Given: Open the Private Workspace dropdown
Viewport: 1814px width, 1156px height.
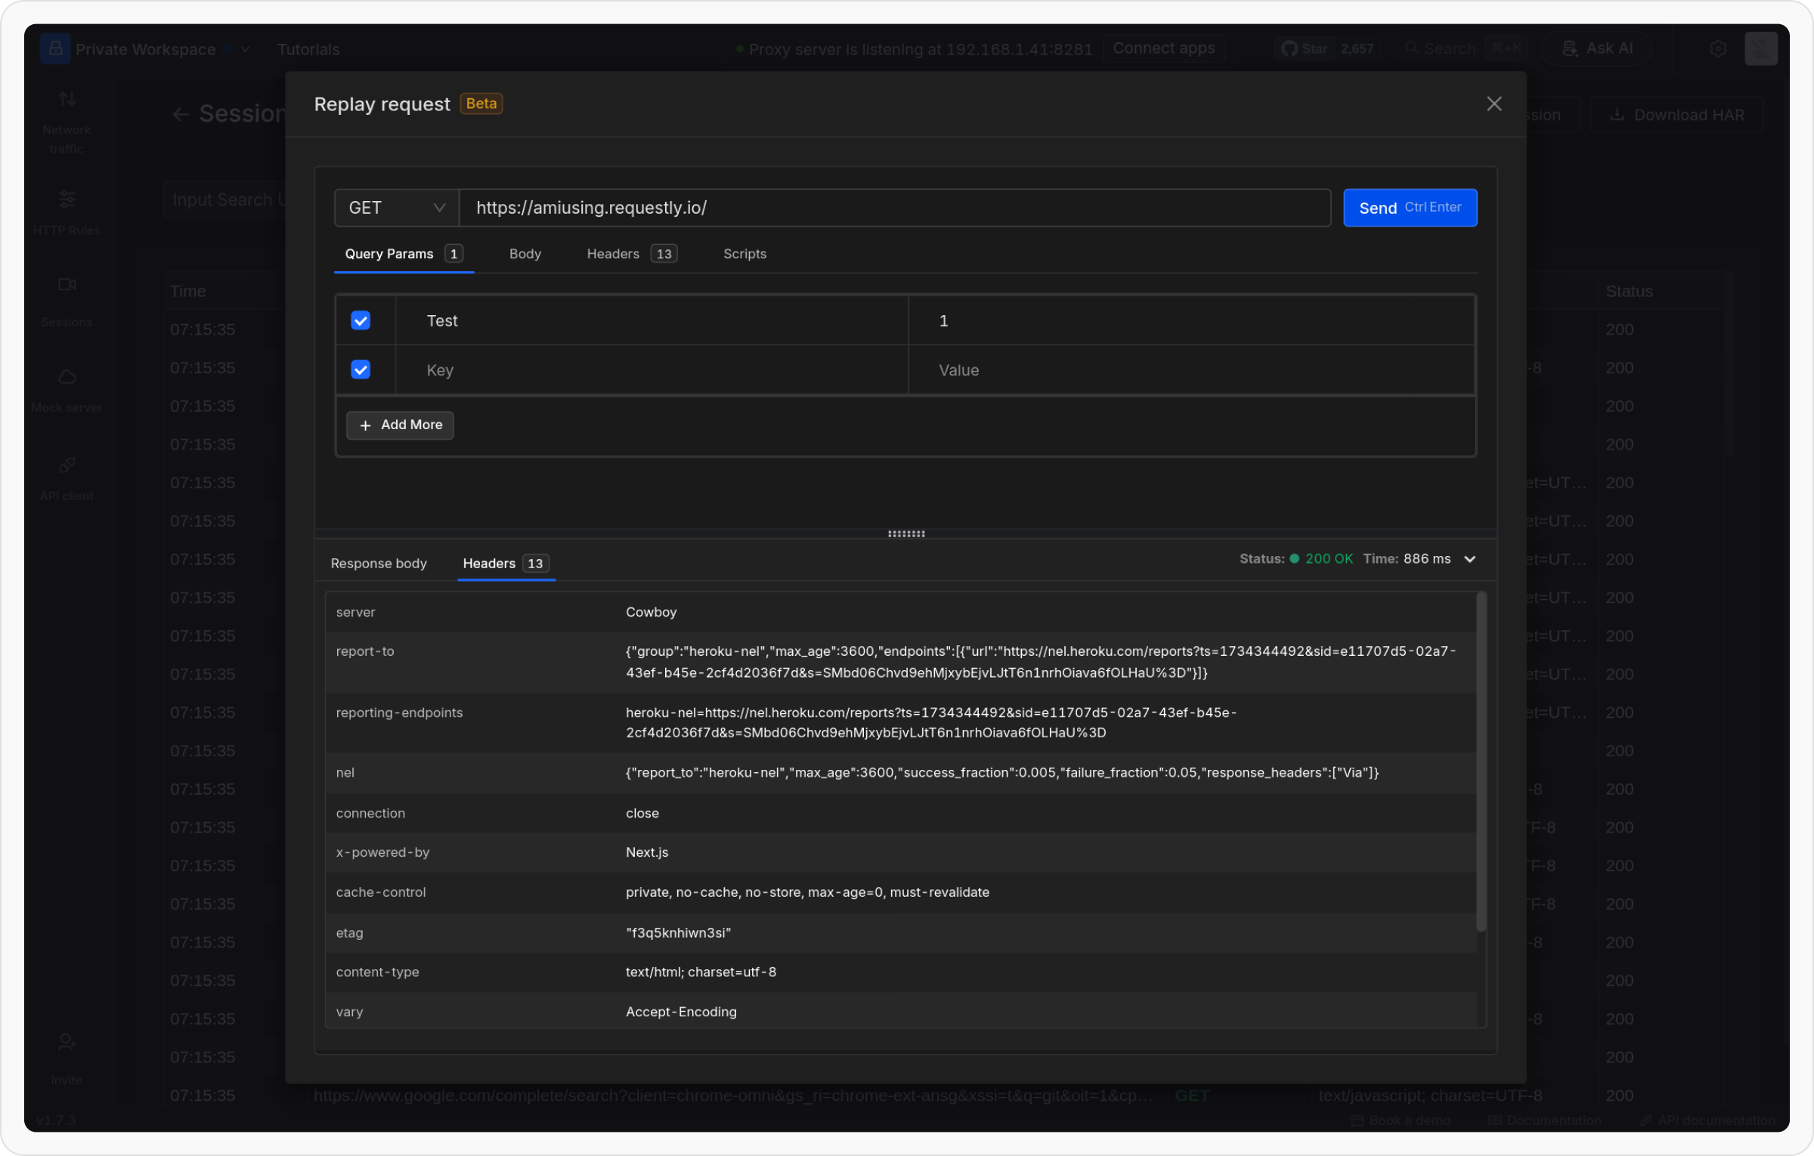Looking at the screenshot, I should 145,50.
